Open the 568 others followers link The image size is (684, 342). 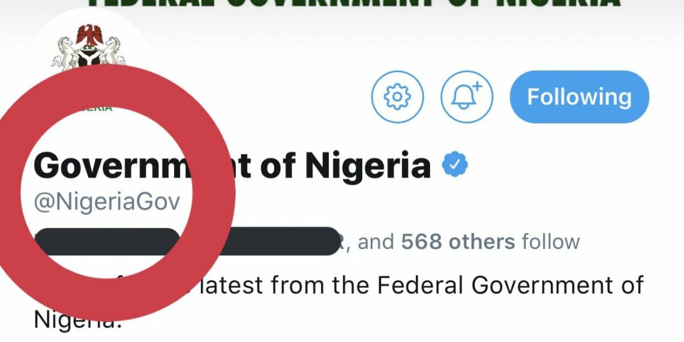click(458, 242)
